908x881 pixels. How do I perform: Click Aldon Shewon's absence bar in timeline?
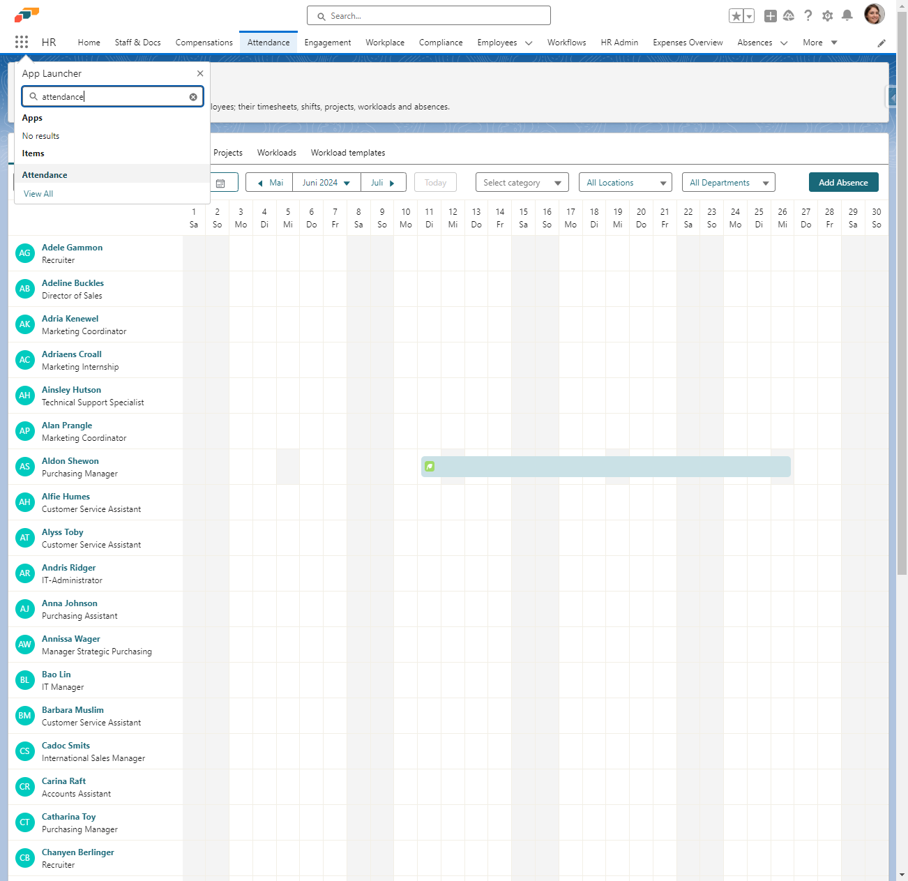(x=605, y=467)
